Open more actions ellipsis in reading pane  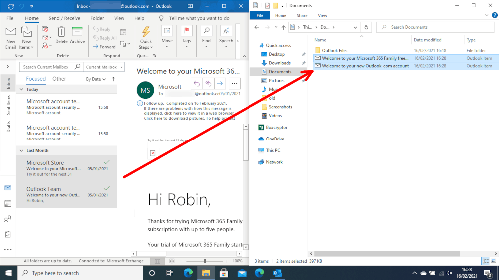click(x=234, y=84)
